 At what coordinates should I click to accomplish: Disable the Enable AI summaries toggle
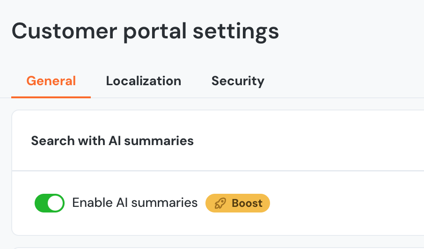tap(50, 203)
